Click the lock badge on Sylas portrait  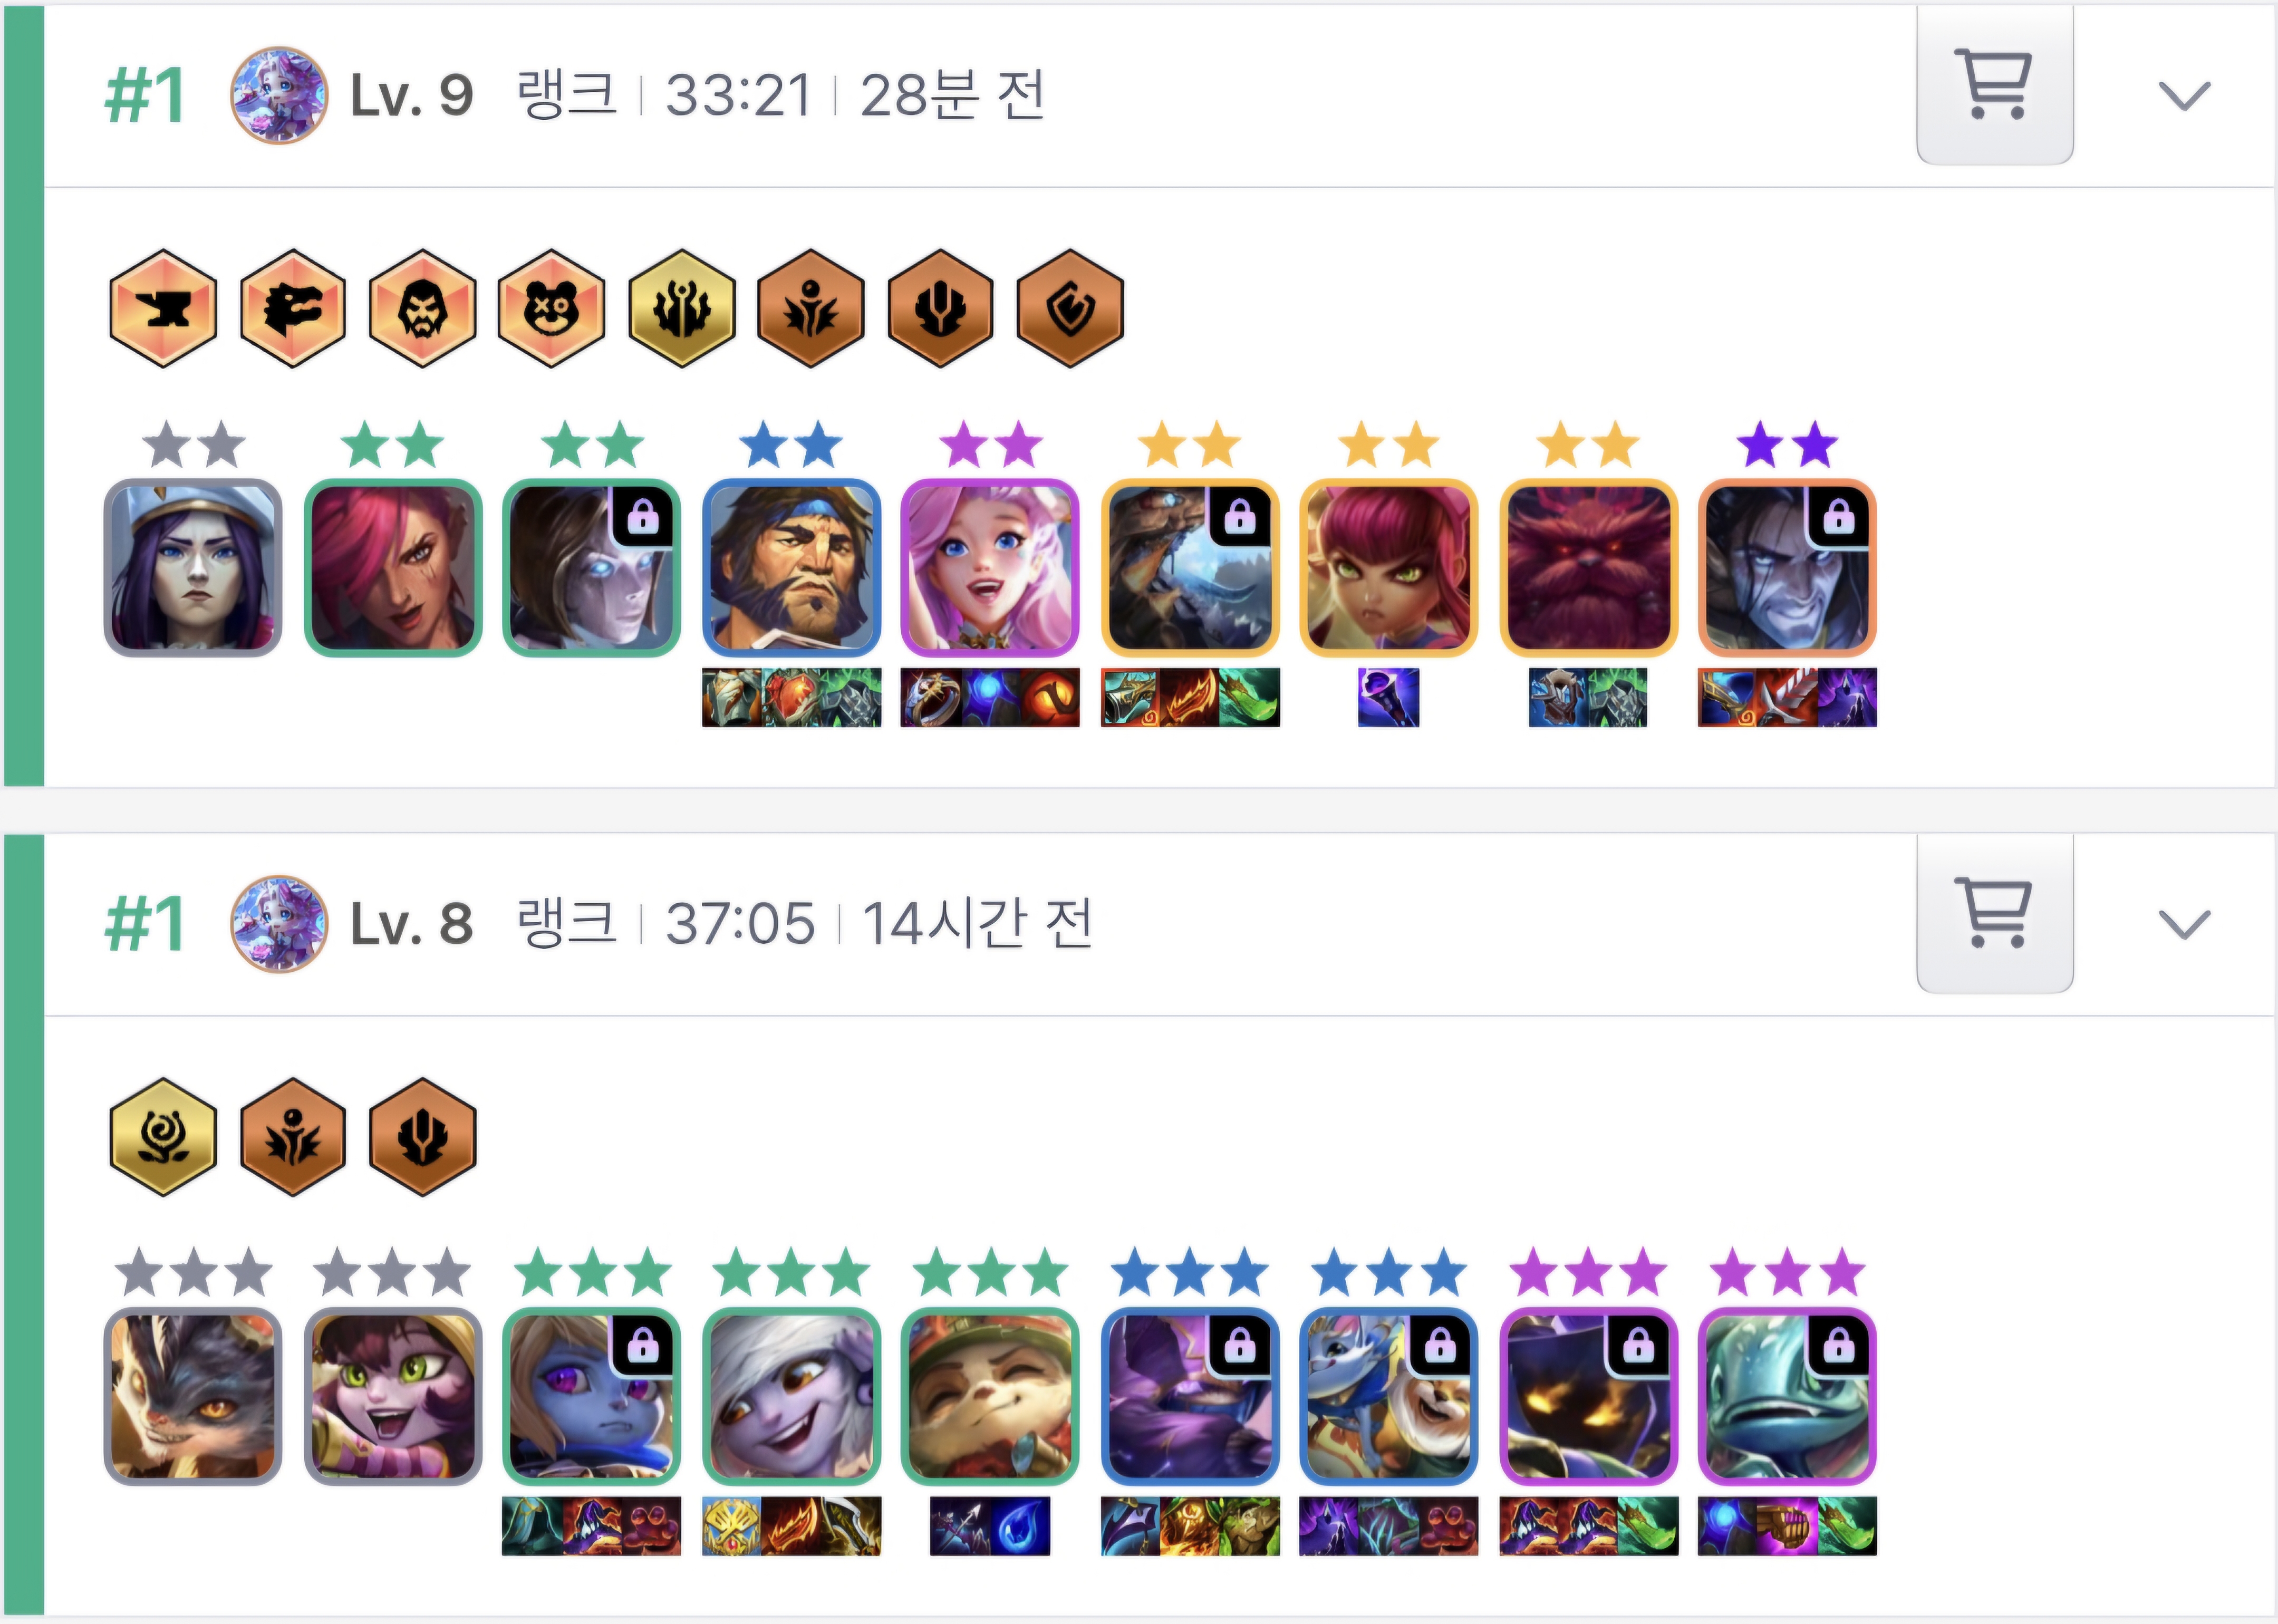1839,516
